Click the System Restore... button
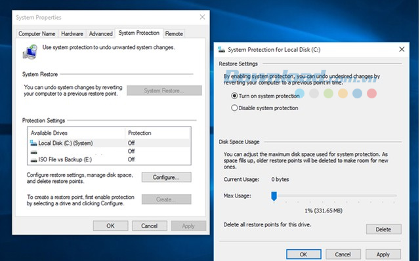This screenshot has width=420, height=261. click(164, 90)
